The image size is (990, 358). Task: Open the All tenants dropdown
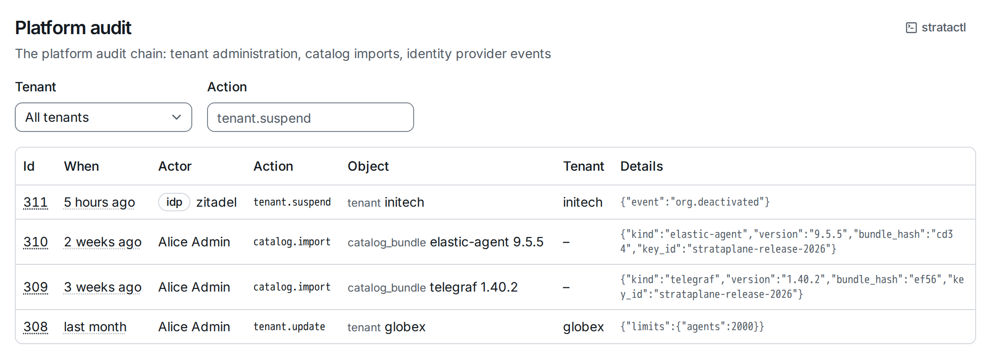point(104,117)
